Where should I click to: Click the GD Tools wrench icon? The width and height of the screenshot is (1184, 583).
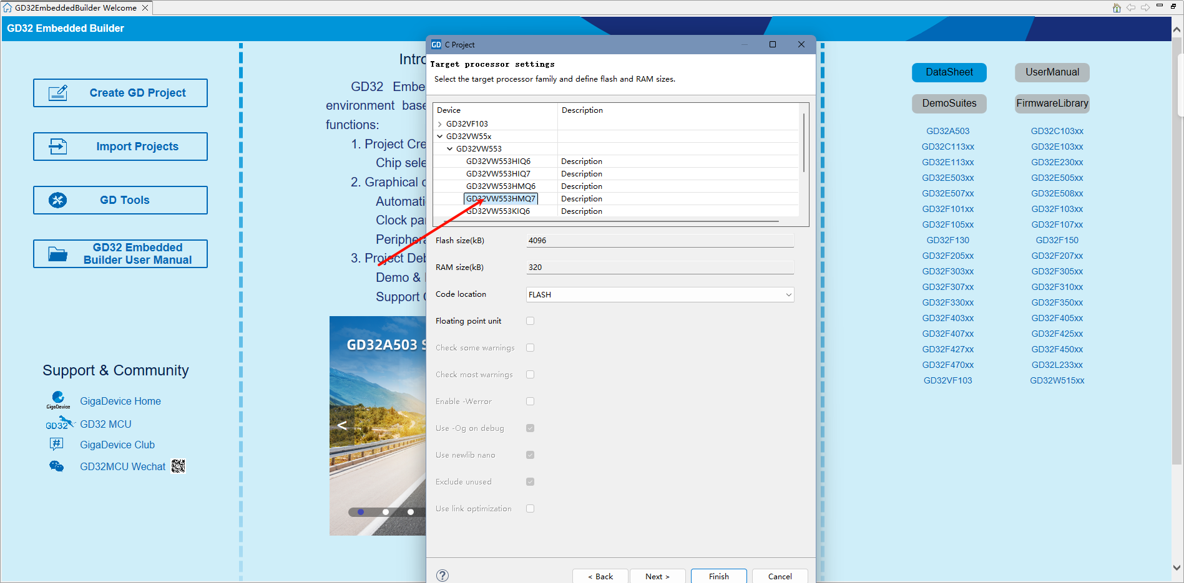click(x=58, y=200)
